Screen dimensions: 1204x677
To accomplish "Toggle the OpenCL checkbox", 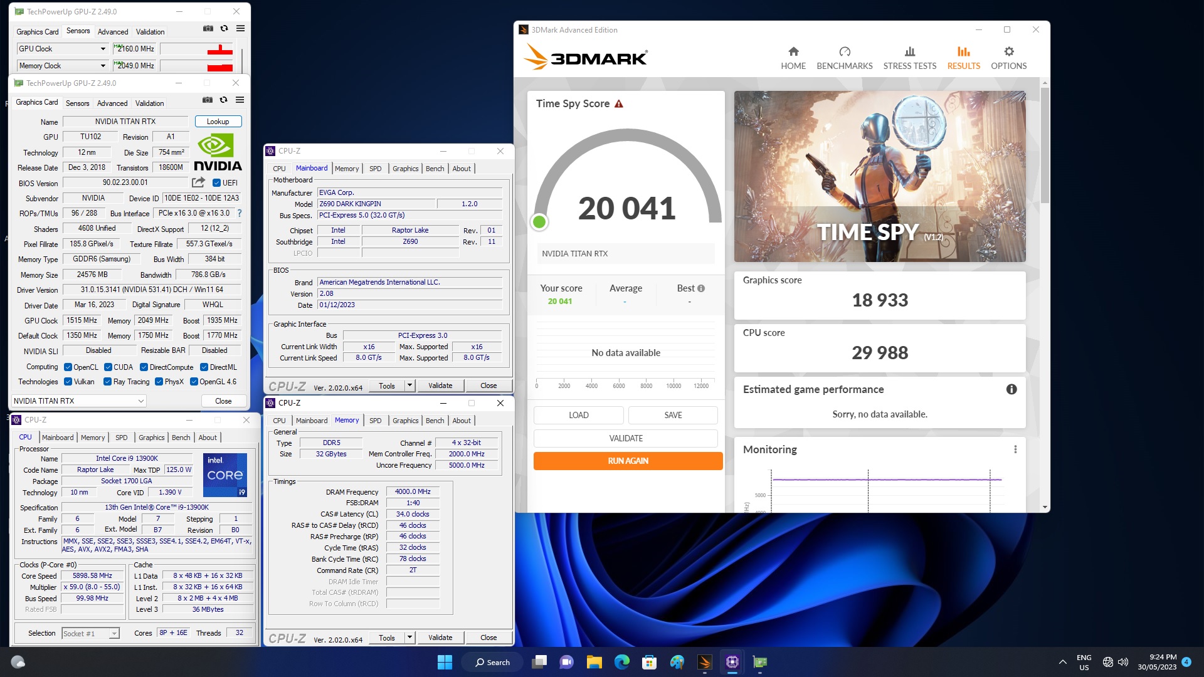I will click(68, 367).
